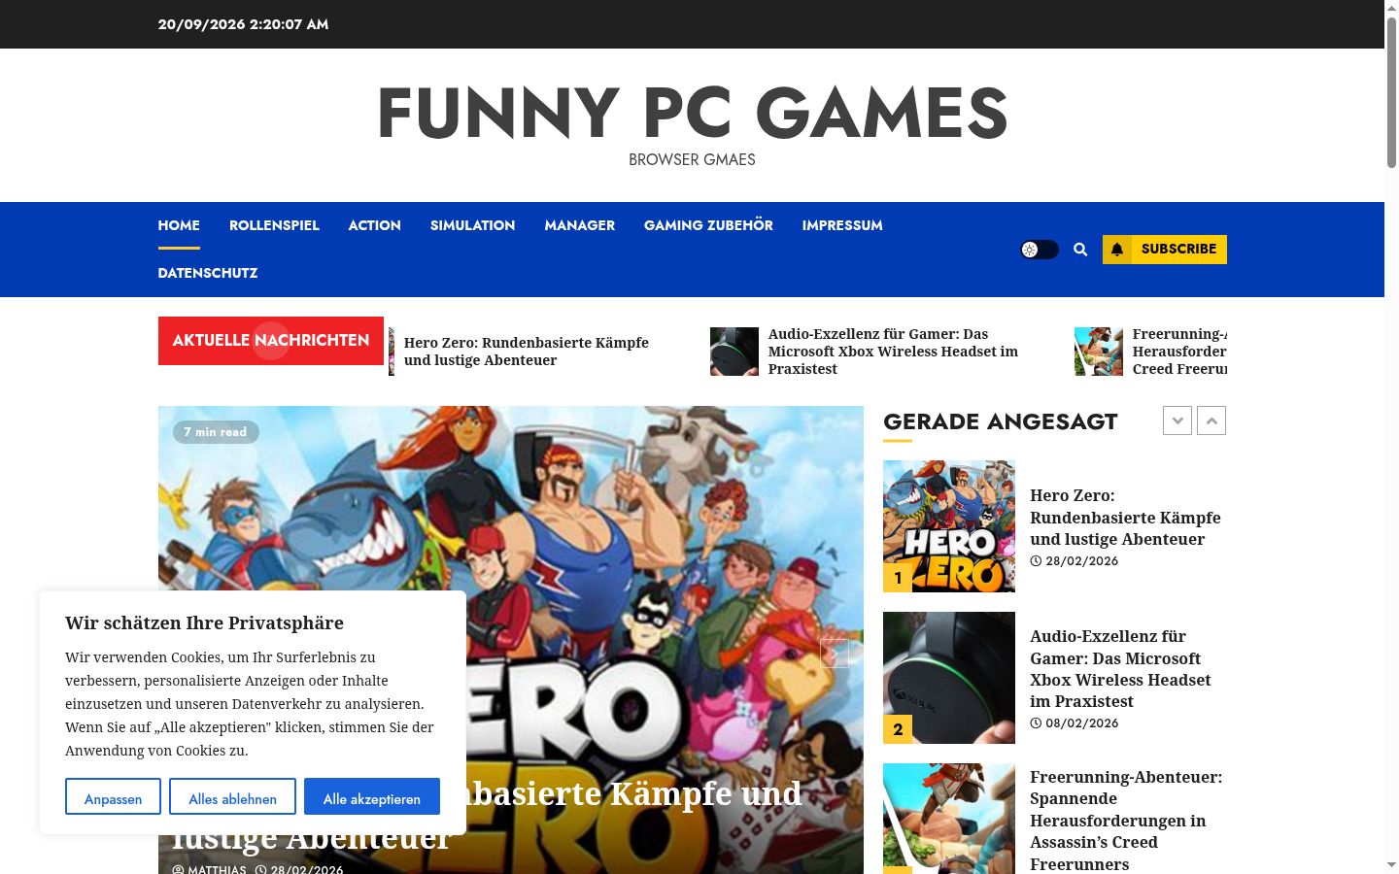The width and height of the screenshot is (1399, 874).
Task: Click the rank badge 2 on headset image
Action: [898, 729]
